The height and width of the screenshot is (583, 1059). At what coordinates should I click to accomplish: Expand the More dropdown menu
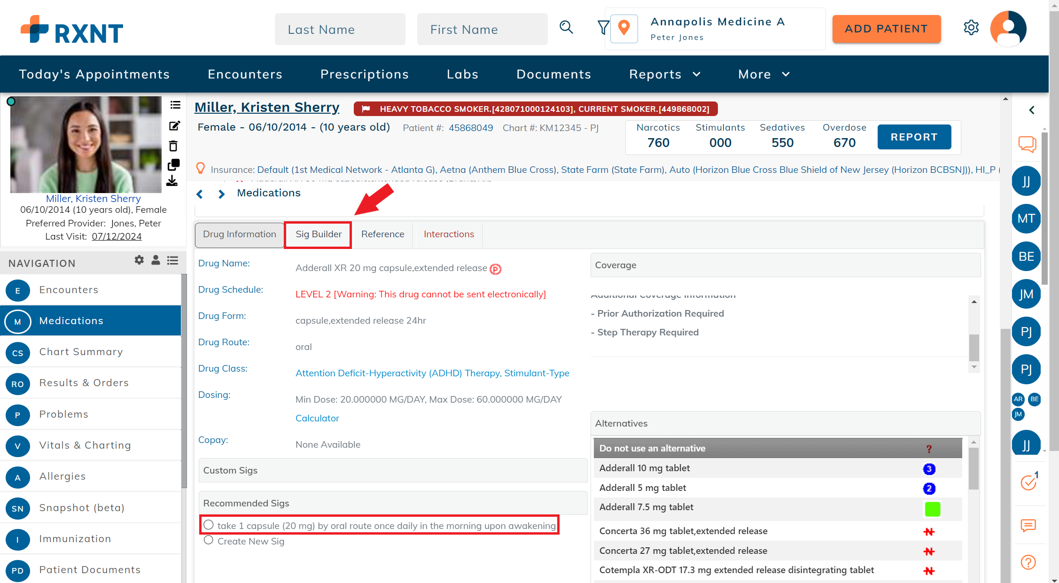pos(764,74)
